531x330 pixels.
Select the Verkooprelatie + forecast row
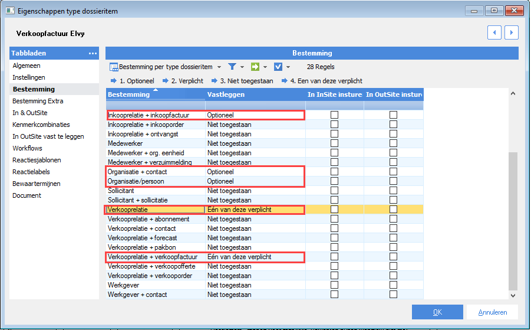coord(265,238)
